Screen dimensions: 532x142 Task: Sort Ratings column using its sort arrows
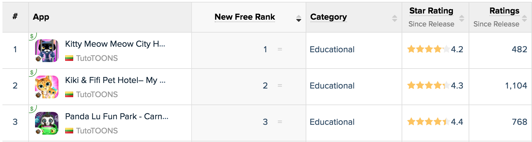[x=525, y=18]
